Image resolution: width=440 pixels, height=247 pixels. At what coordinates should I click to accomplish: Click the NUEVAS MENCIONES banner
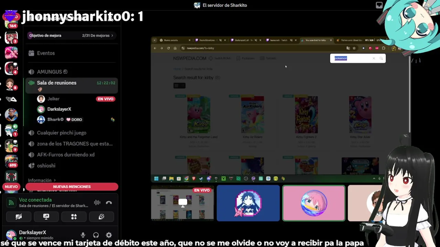72,187
